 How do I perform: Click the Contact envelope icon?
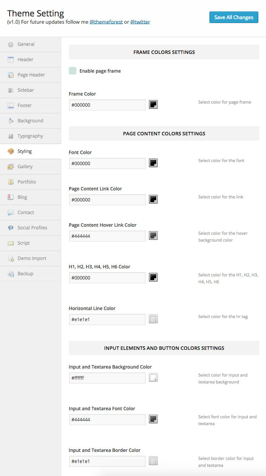coord(11,213)
